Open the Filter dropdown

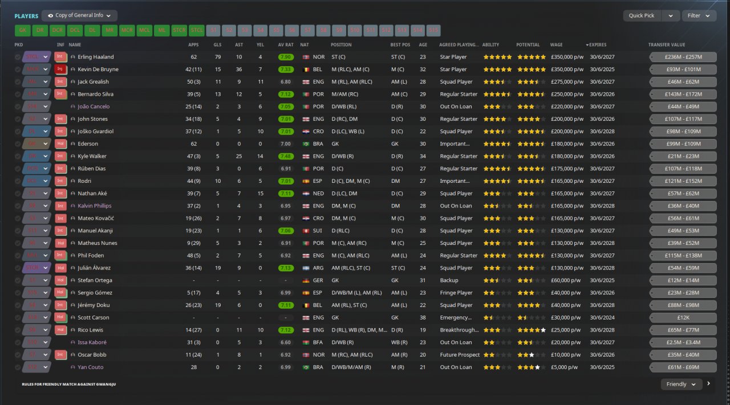tap(699, 16)
